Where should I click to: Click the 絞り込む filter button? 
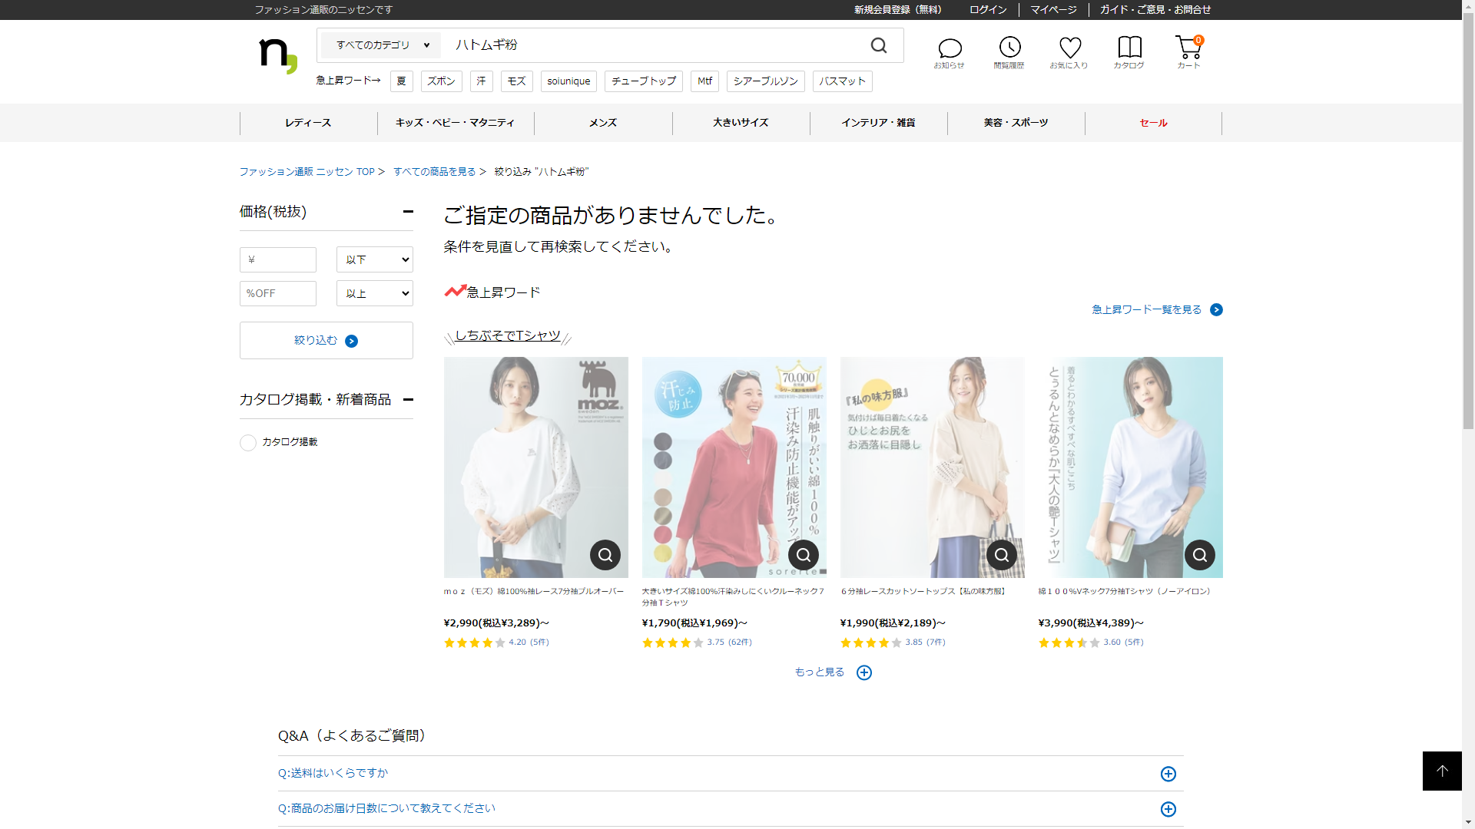click(x=326, y=340)
